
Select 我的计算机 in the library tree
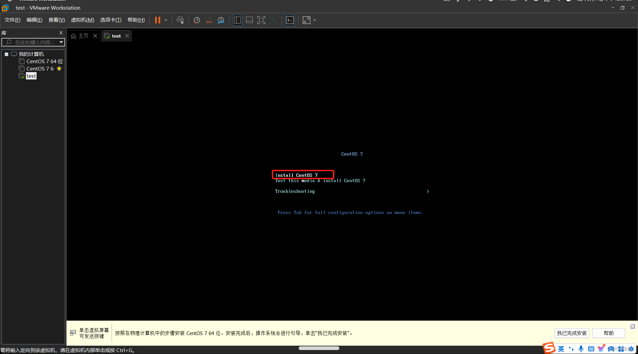click(31, 54)
